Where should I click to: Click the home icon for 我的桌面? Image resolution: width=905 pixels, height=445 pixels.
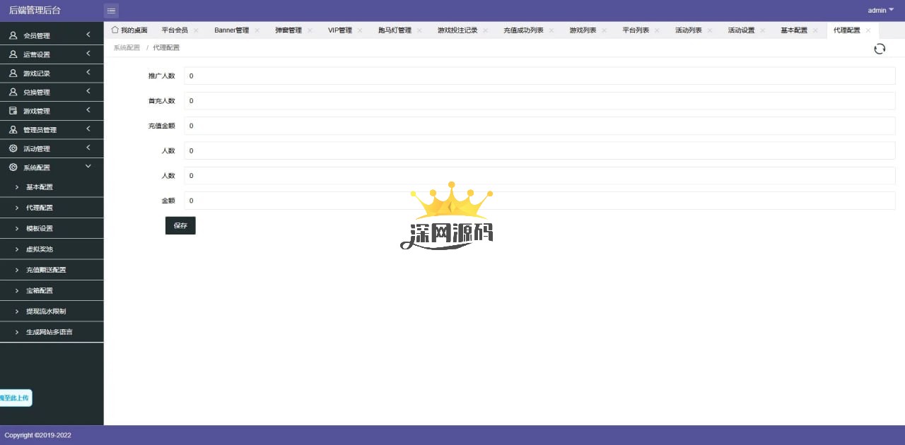[115, 30]
